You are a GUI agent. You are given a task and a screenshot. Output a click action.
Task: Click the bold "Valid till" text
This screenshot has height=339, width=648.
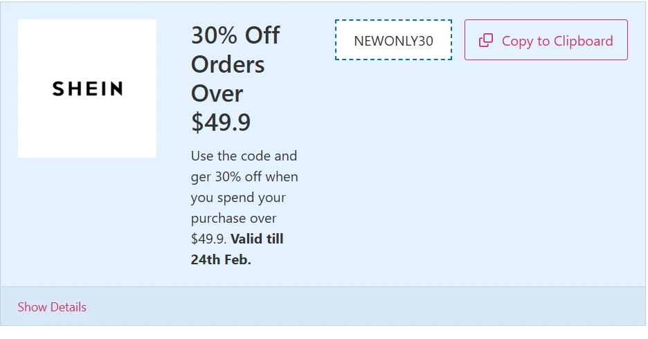[257, 239]
